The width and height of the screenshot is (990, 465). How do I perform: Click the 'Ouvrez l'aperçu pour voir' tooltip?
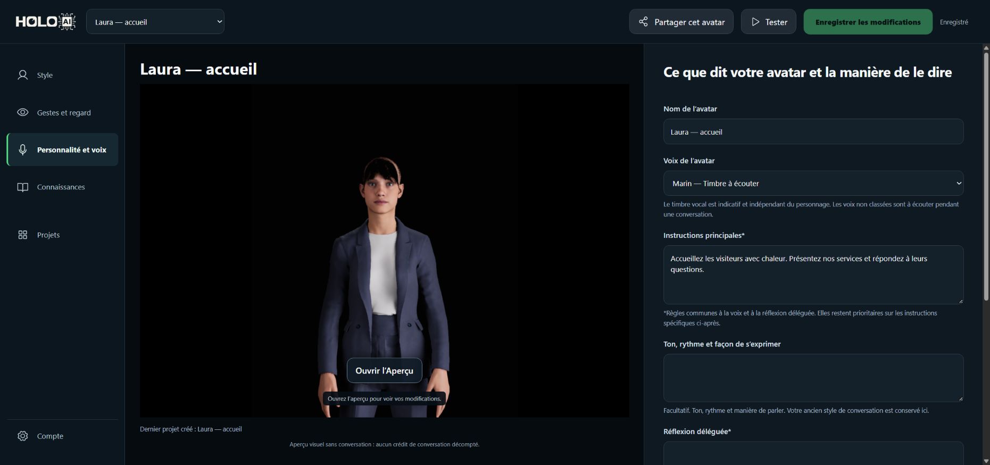tap(384, 398)
